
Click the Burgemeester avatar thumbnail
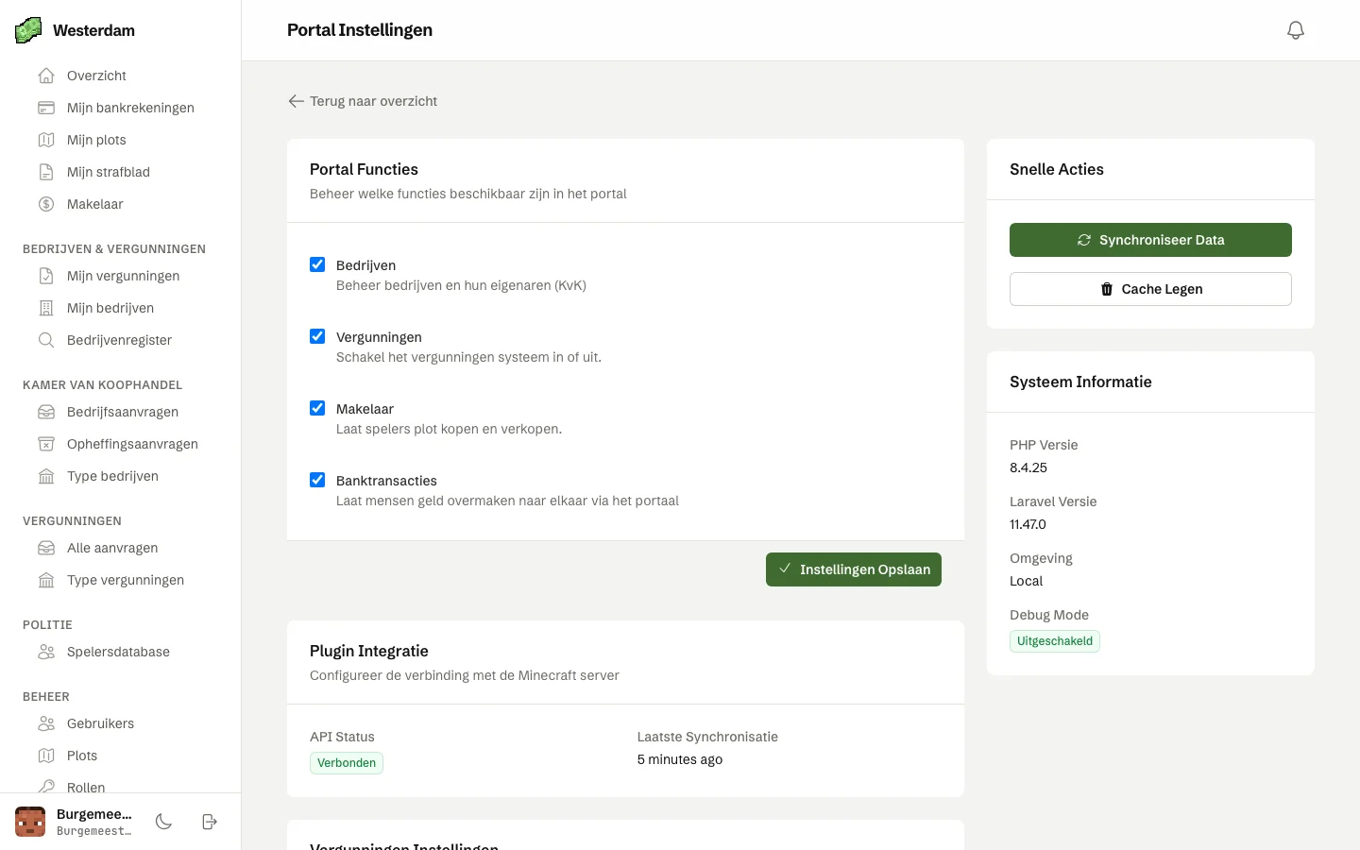(30, 822)
